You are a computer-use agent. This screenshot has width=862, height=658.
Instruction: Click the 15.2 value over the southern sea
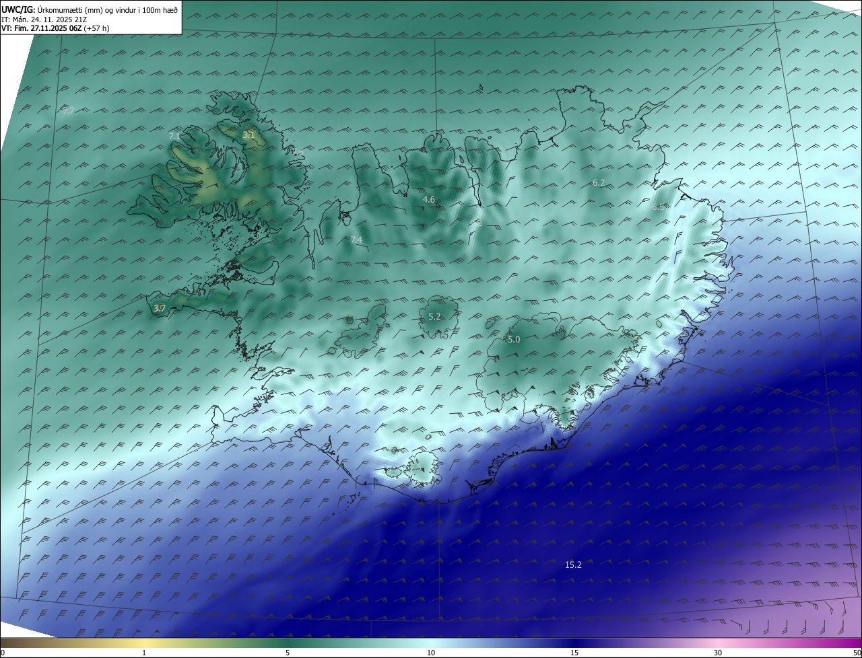tap(573, 564)
